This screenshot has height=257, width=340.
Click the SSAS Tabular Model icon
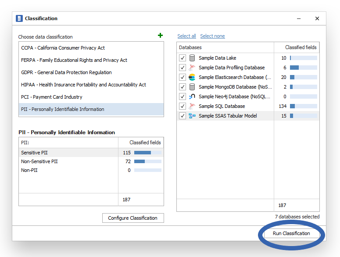(192, 116)
